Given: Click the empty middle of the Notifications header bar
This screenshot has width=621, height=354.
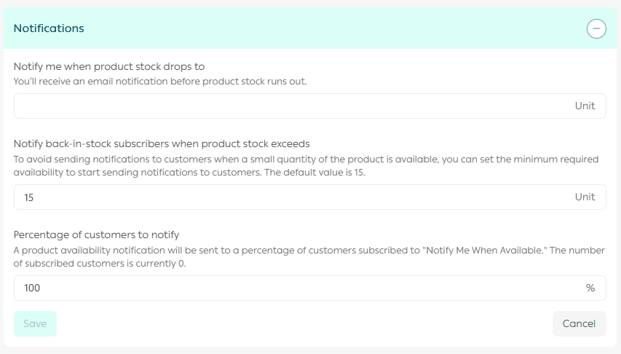Looking at the screenshot, I should [328, 28].
